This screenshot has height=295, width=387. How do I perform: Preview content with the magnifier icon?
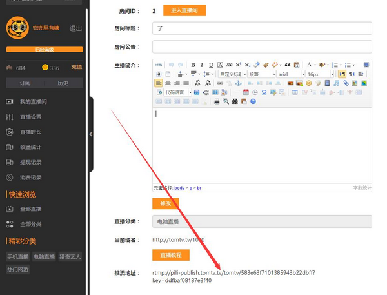[226, 101]
